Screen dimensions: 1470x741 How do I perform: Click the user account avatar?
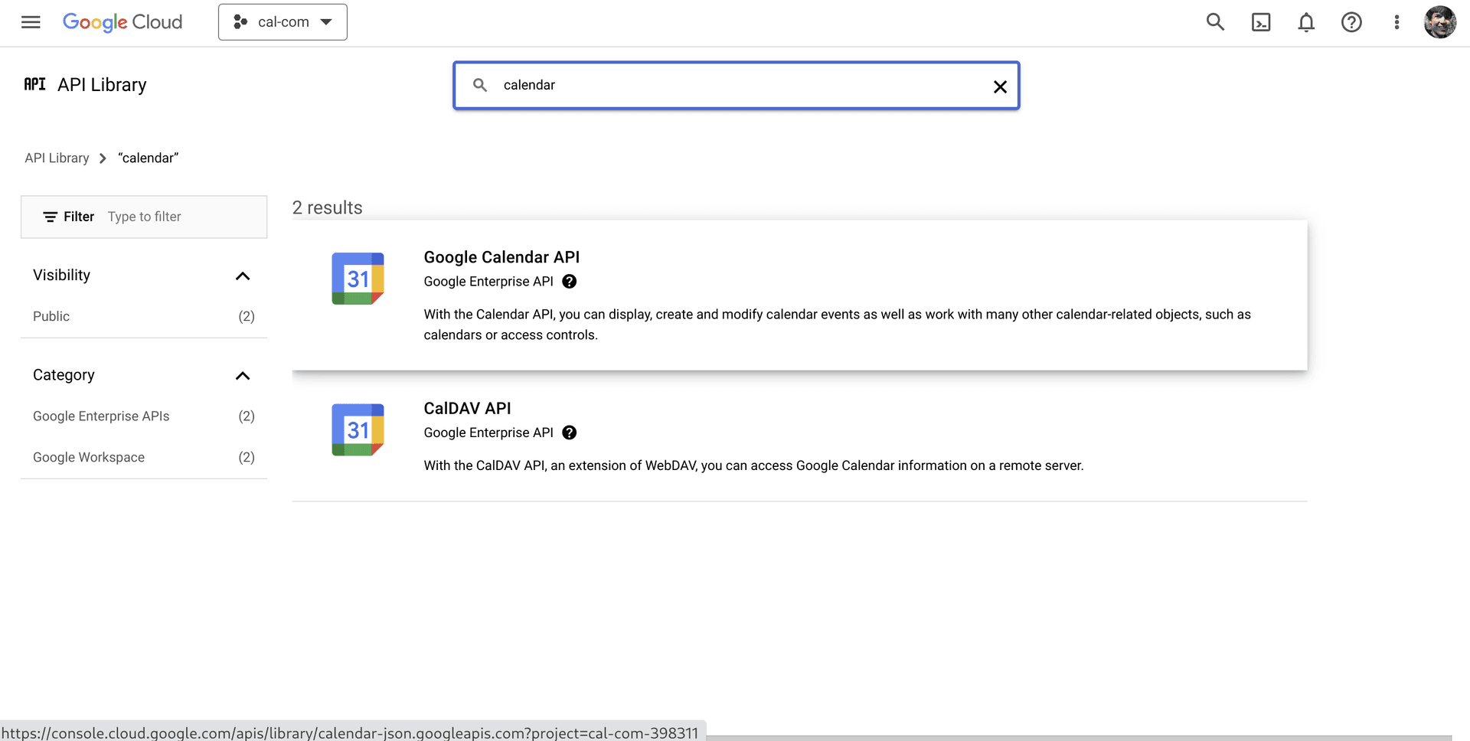pyautogui.click(x=1439, y=22)
